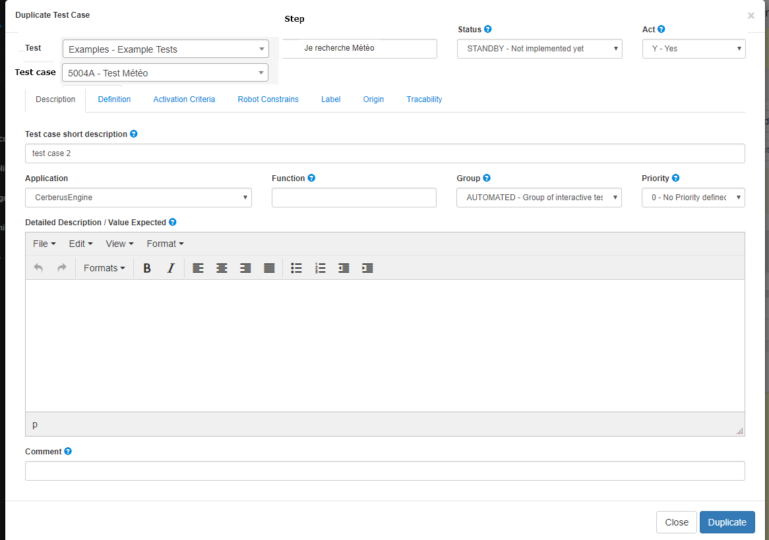Align text left in editor
769x540 pixels.
[198, 268]
